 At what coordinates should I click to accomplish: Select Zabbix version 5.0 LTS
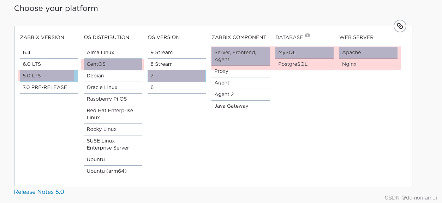[x=49, y=76]
